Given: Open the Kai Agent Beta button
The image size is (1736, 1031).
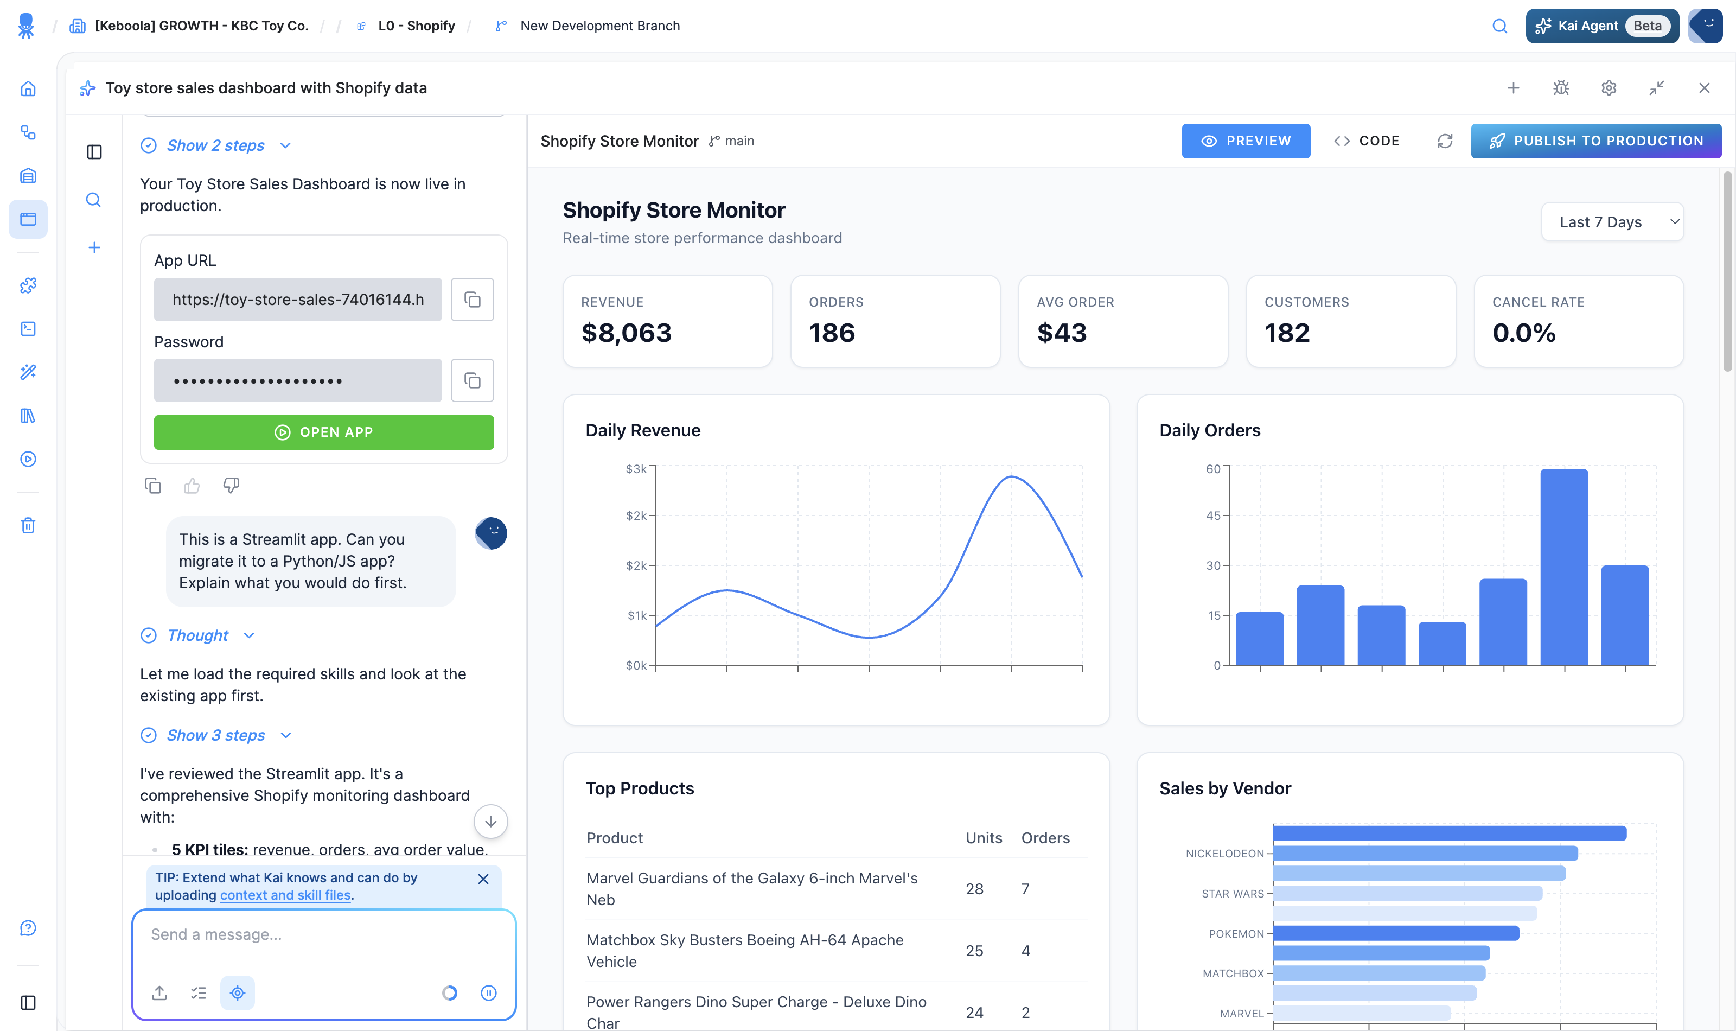Looking at the screenshot, I should 1602,26.
